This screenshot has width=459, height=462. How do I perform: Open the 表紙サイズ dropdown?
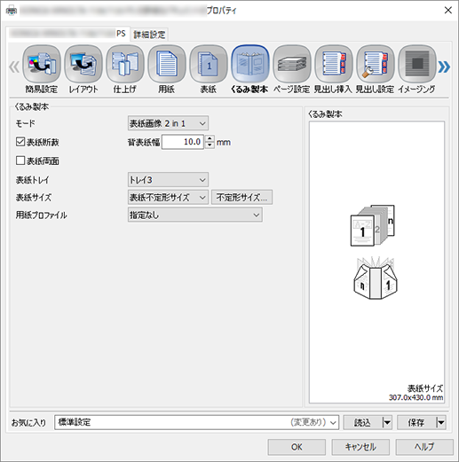[x=168, y=197]
